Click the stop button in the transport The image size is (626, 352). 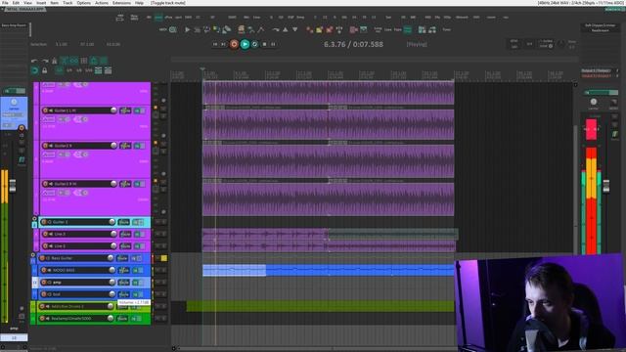[264, 44]
